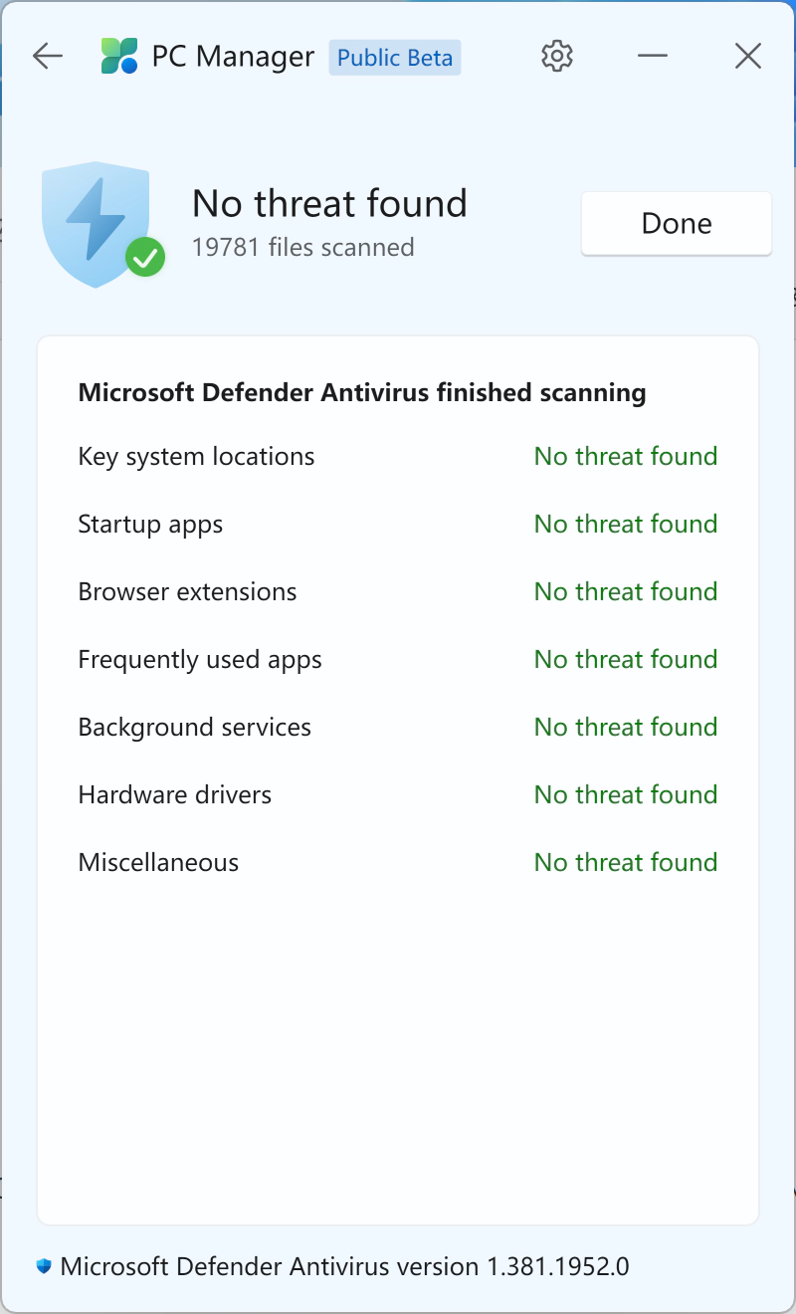Click the Done button
Screen dimensions: 796x1314
(x=677, y=223)
